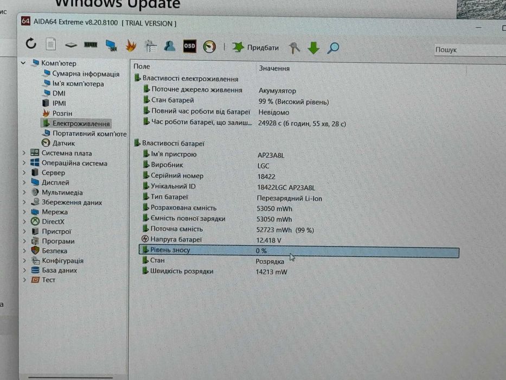The width and height of the screenshot is (506, 380).
Task: Click the green download arrow icon
Action: click(313, 48)
